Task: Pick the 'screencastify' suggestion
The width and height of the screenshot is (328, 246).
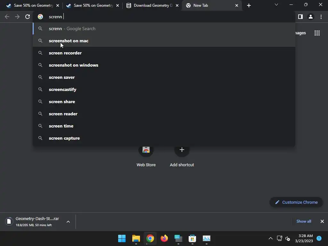Action: pyautogui.click(x=164, y=89)
